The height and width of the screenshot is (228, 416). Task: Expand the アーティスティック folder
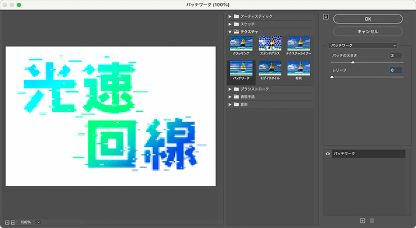coord(230,16)
